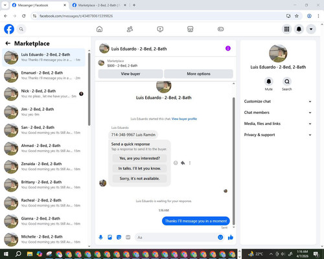Expand Privacy & support section

tap(278, 135)
